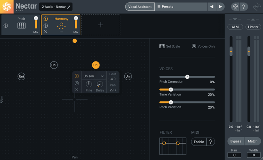This screenshot has width=263, height=160.
Task: Click the Delay knob
Action: pyautogui.click(x=100, y=84)
